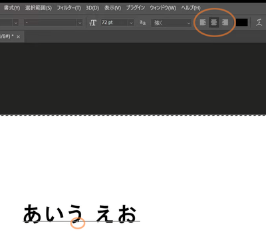The image size is (266, 246).
Task: Align text left in options bar
Action: coord(203,23)
